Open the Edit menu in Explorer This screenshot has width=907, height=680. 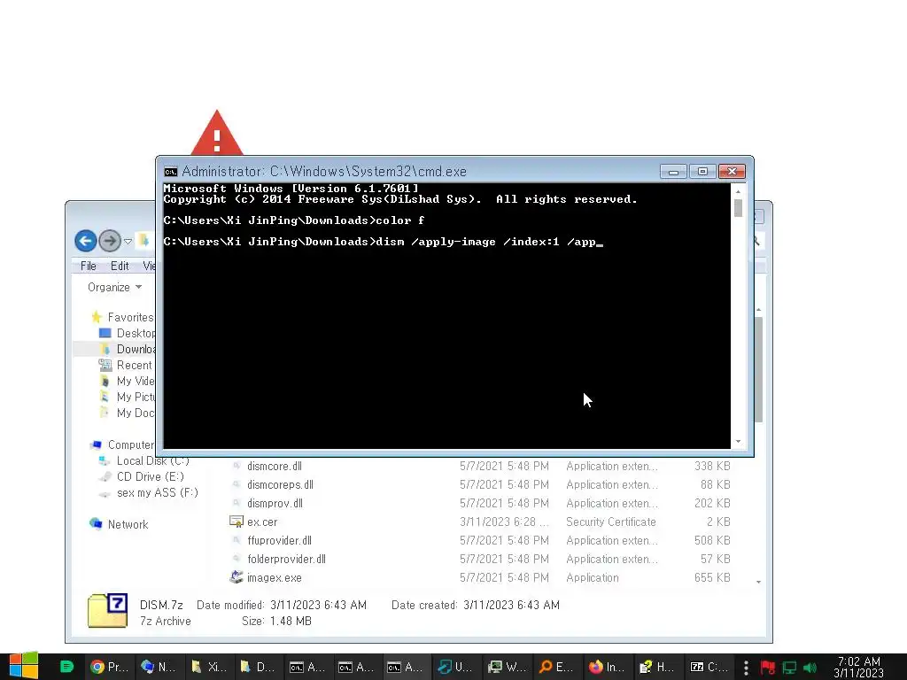pyautogui.click(x=120, y=266)
